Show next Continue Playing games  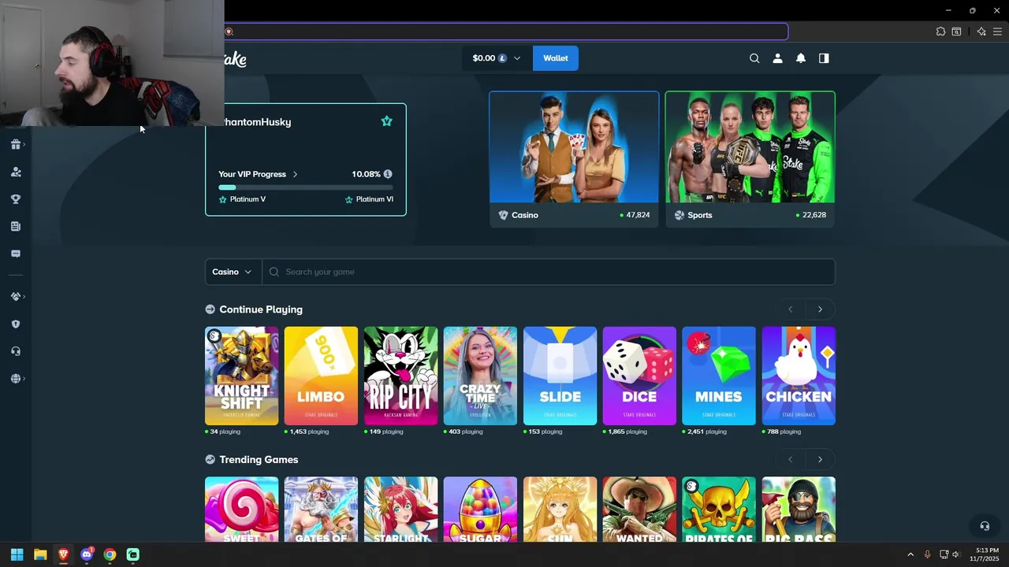[820, 309]
